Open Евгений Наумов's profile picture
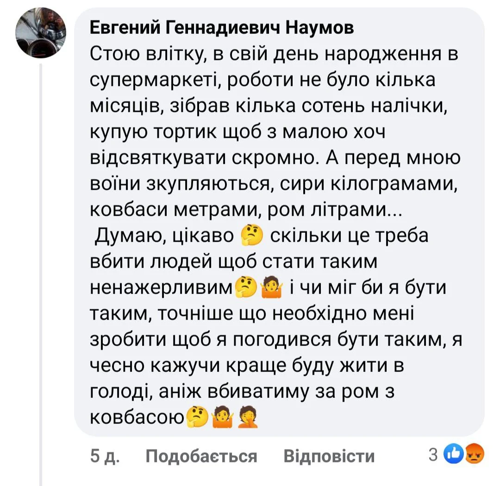The width and height of the screenshot is (500, 486). 41,33
